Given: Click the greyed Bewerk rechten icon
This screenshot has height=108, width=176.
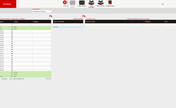Looking at the screenshot, I should click(73, 3).
